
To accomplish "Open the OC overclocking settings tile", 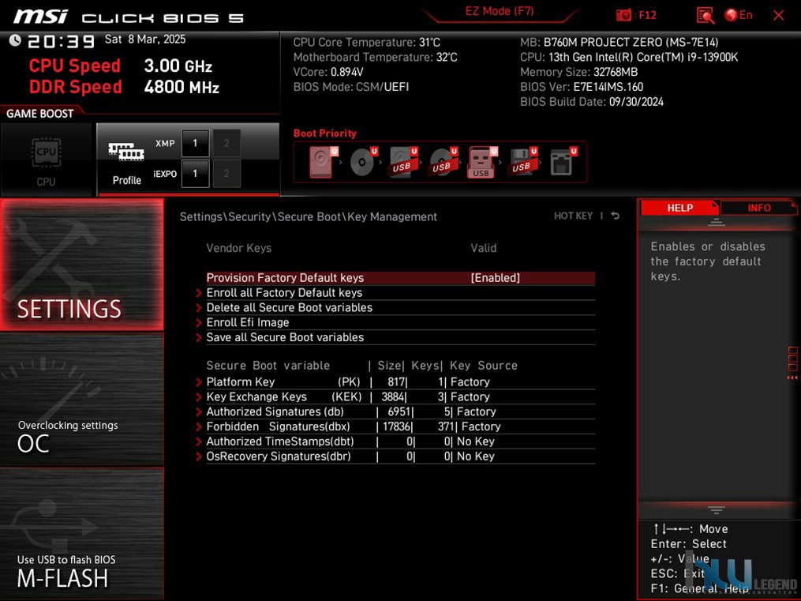I will (x=82, y=400).
